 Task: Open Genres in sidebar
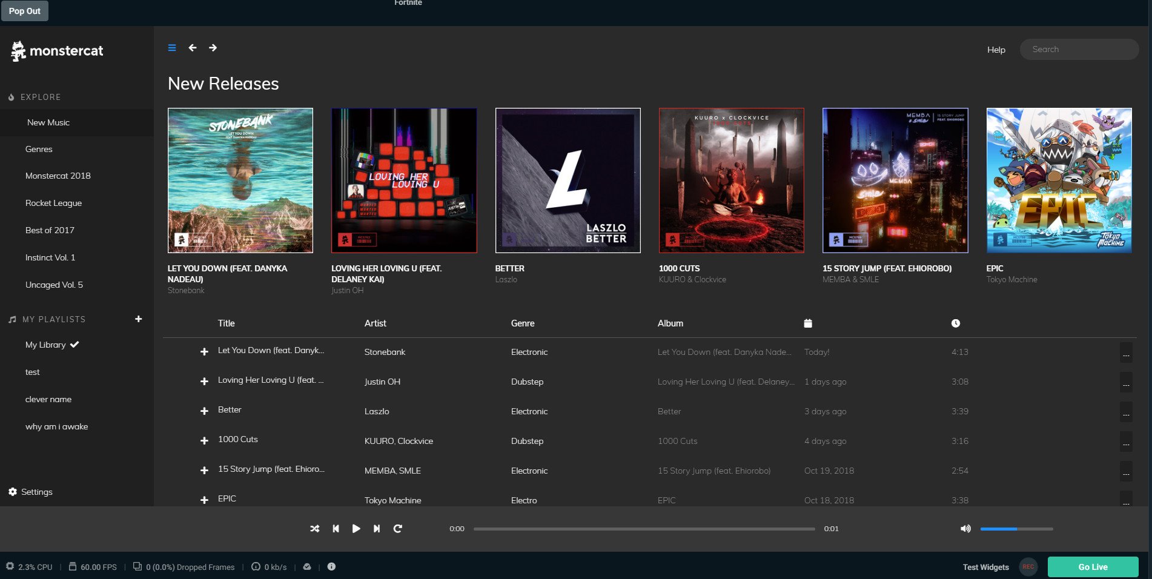click(x=39, y=149)
